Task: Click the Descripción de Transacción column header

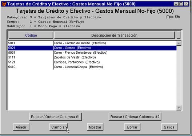Action: 114,35
